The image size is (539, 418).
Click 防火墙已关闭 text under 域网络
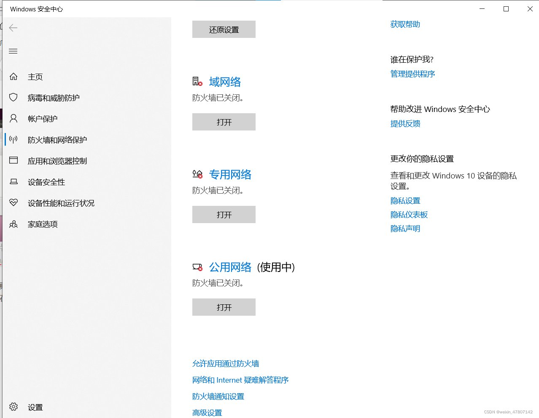coord(218,98)
